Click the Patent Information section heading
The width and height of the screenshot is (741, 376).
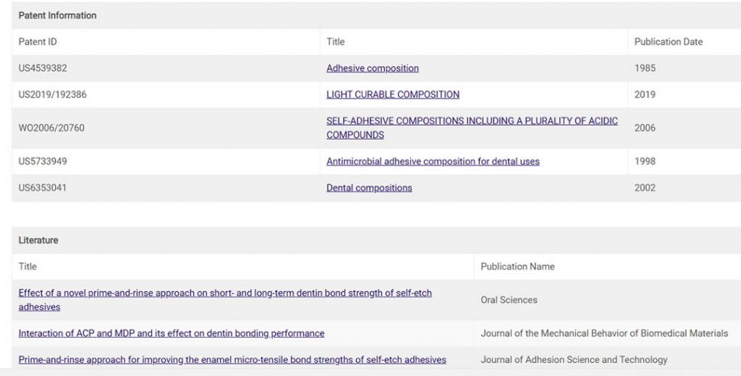point(57,15)
